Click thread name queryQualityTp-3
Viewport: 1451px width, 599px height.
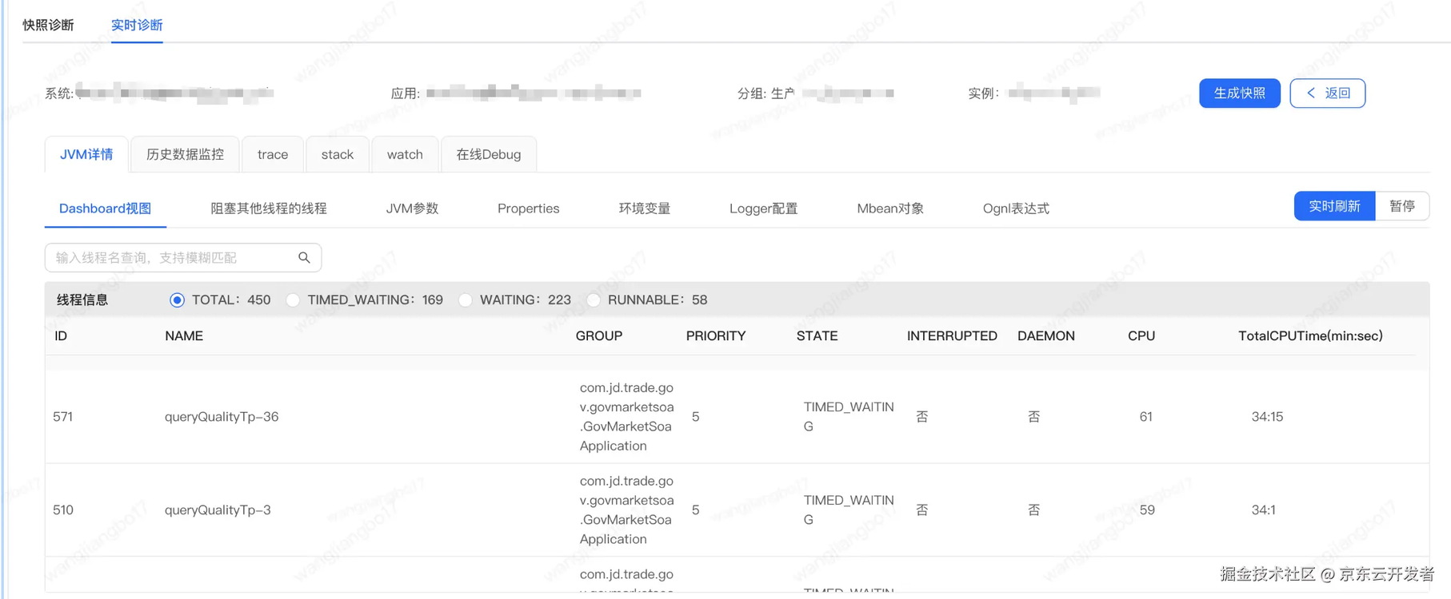(x=218, y=510)
